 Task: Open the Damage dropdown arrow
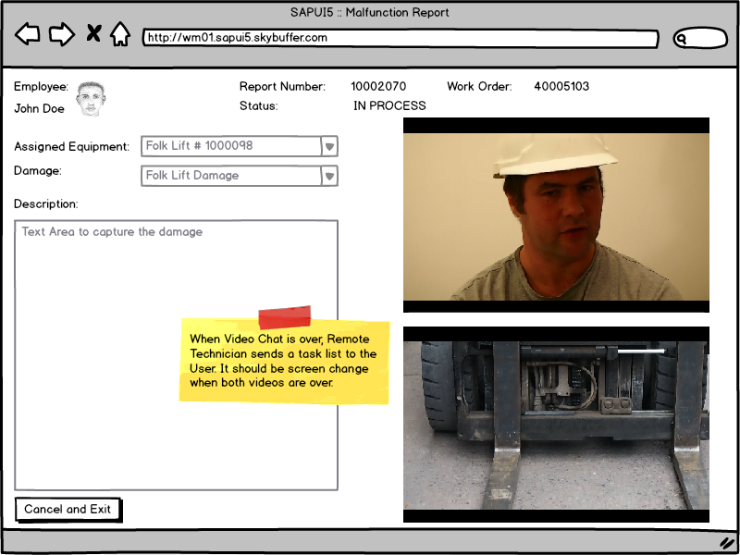(329, 176)
